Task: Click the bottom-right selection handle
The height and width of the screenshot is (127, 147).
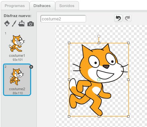Action: [x=128, y=116]
